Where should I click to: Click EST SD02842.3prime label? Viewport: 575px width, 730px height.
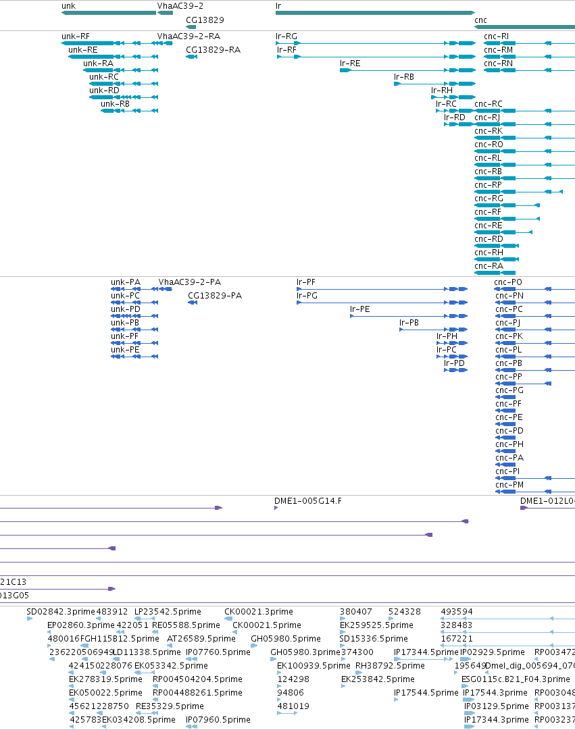click(61, 612)
